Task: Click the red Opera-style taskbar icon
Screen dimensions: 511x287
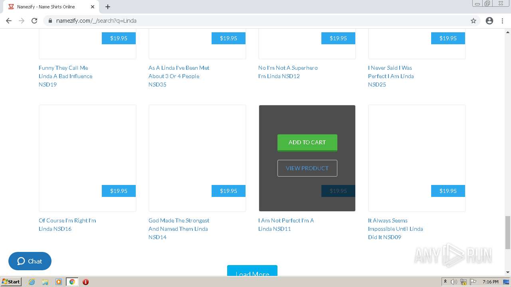Action: pyautogui.click(x=85, y=282)
